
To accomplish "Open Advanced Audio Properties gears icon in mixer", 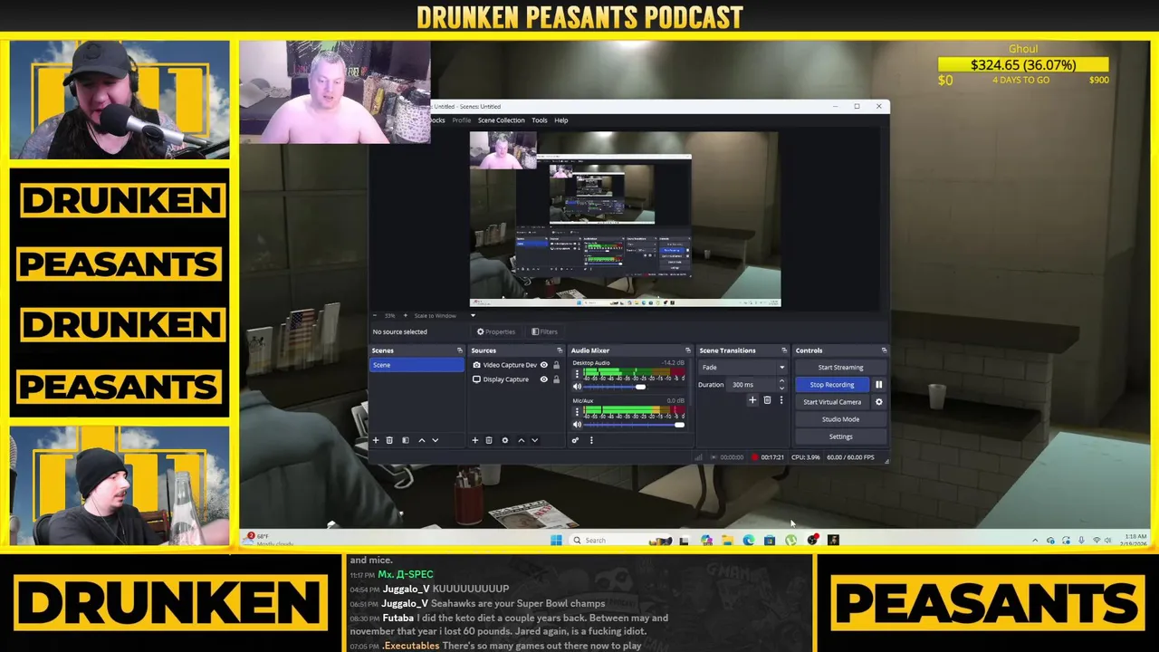I will 575,440.
